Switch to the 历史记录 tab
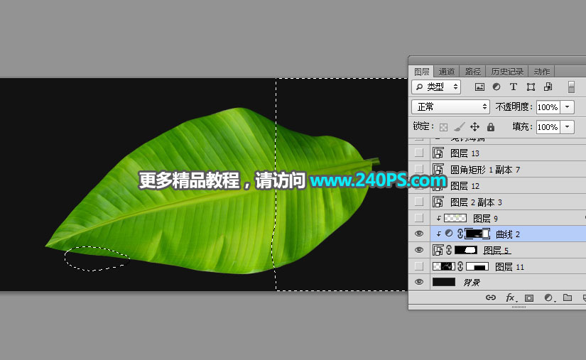 (x=507, y=72)
